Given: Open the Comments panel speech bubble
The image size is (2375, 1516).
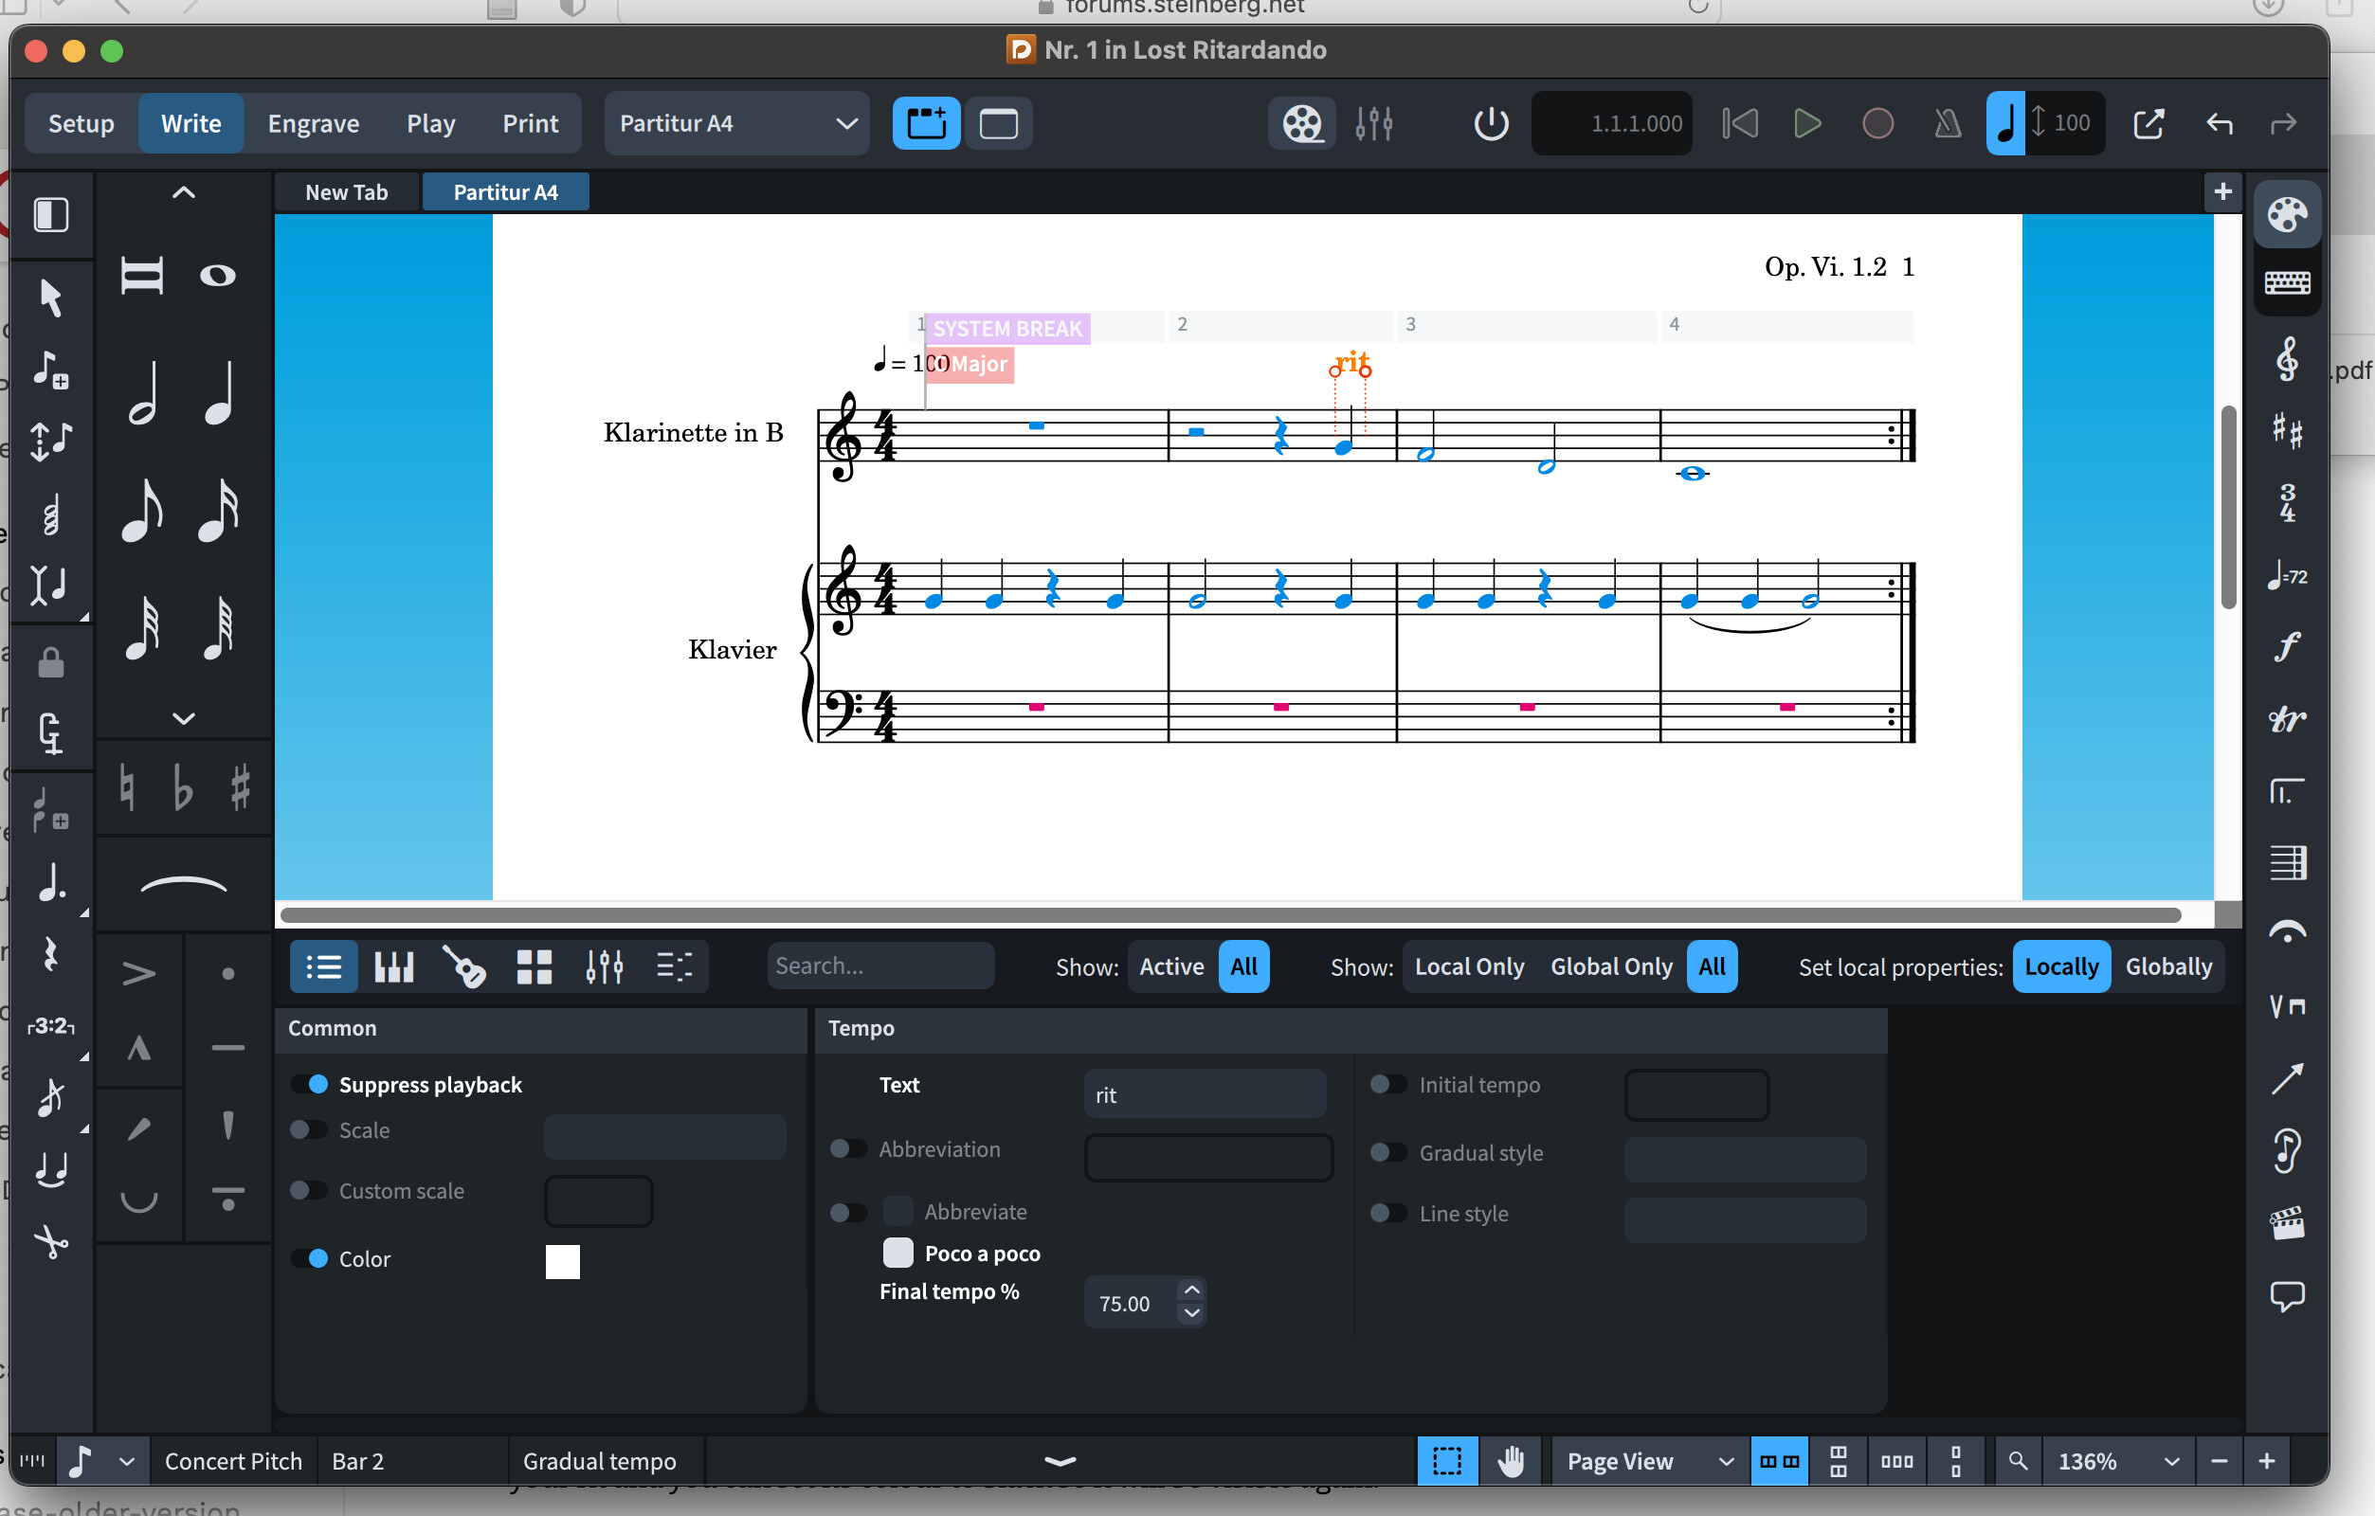Looking at the screenshot, I should [2286, 1295].
